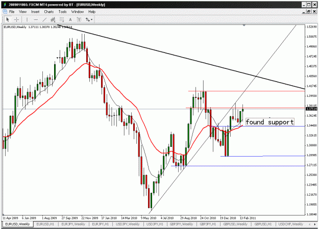Draw a vertical line tool
This screenshot has height=229, width=319.
pos(27,19)
